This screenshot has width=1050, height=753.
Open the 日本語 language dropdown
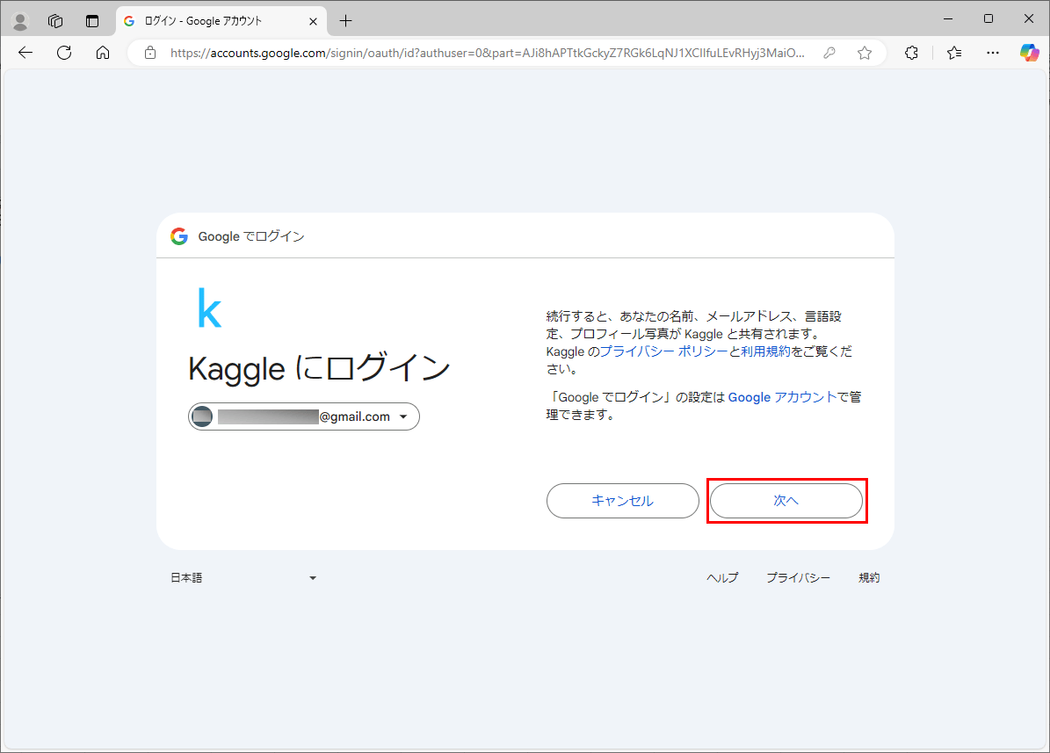click(243, 578)
